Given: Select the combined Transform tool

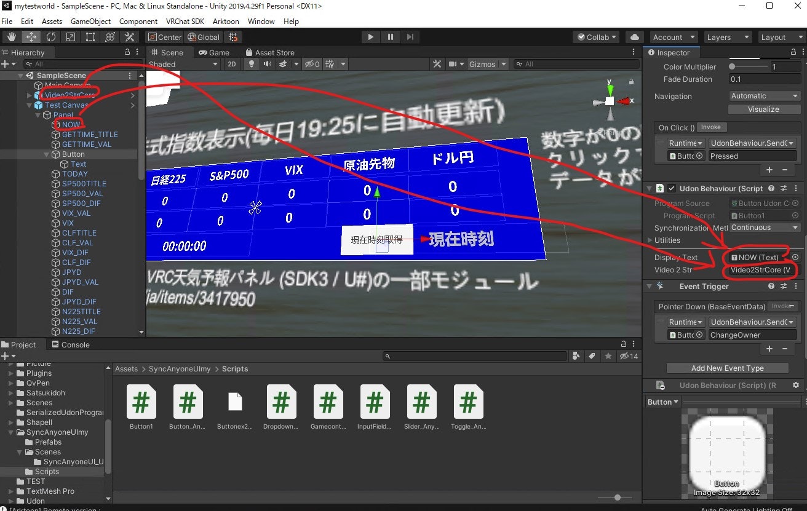Looking at the screenshot, I should pyautogui.click(x=110, y=37).
